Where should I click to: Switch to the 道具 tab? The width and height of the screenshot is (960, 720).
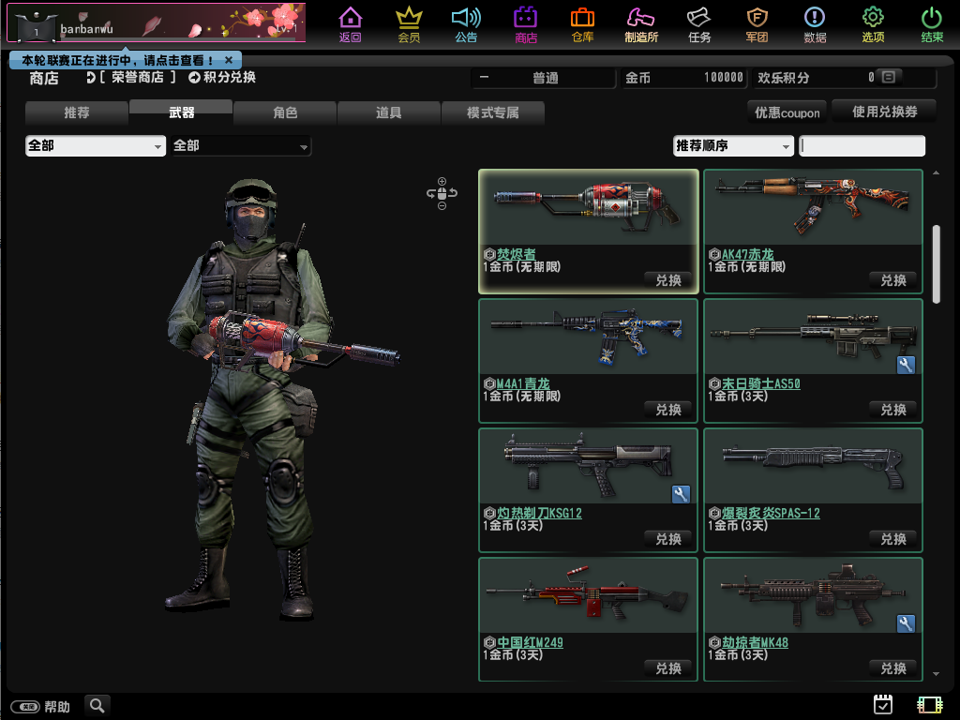(x=389, y=113)
